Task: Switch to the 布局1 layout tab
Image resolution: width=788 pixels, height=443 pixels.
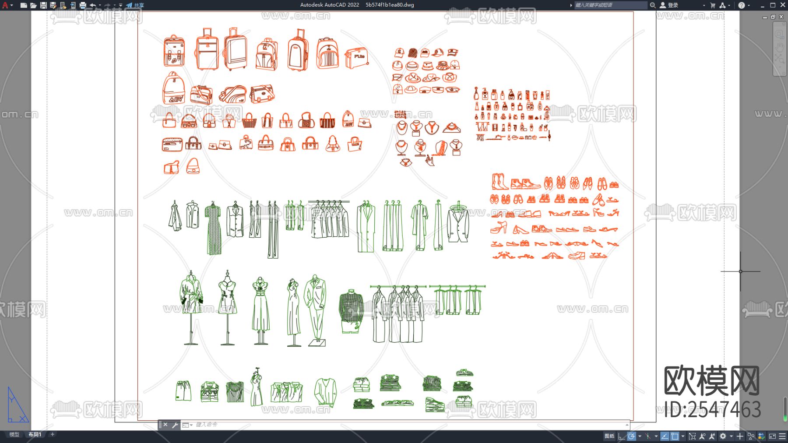Action: tap(35, 434)
